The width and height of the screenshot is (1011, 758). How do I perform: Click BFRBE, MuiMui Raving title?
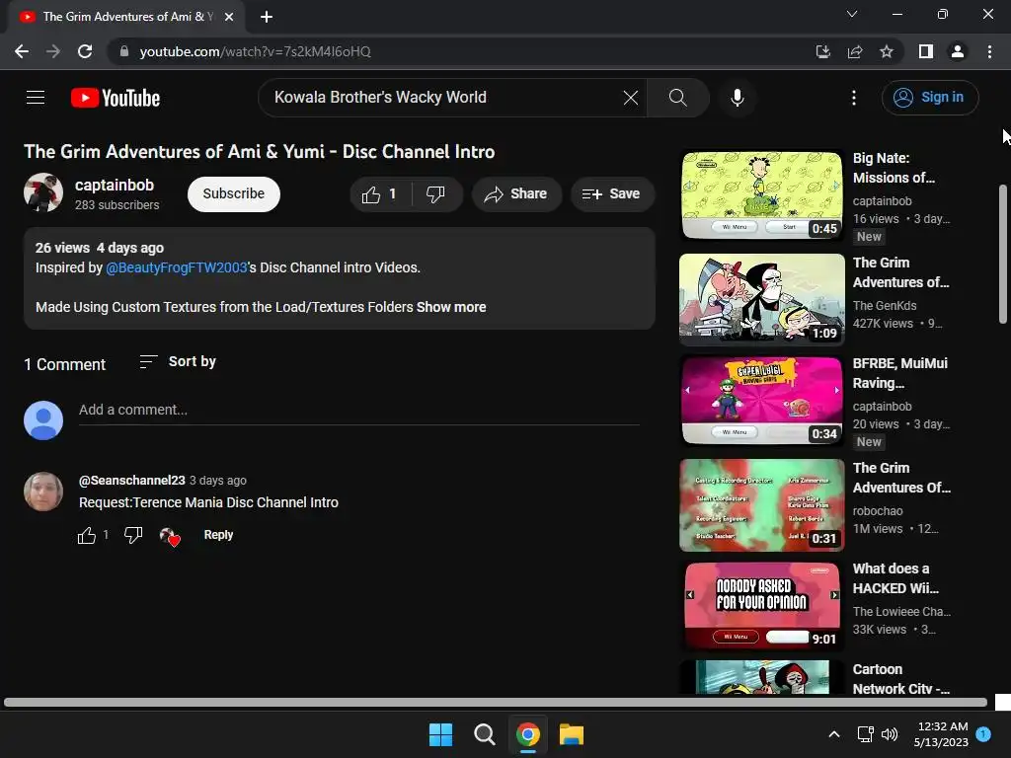[x=900, y=372]
